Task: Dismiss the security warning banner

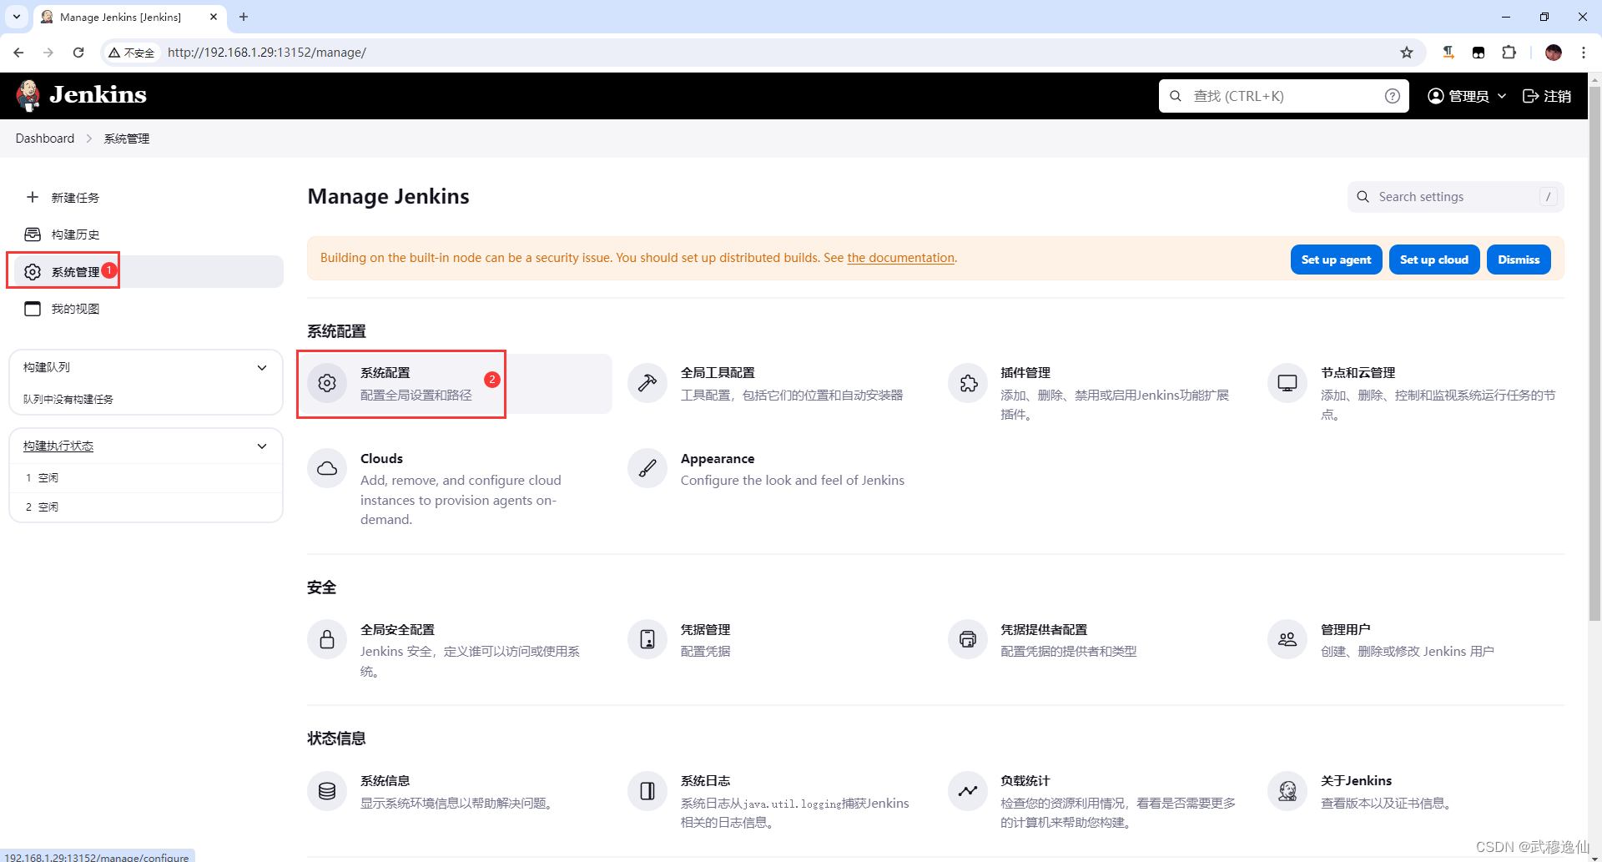Action: click(1519, 260)
